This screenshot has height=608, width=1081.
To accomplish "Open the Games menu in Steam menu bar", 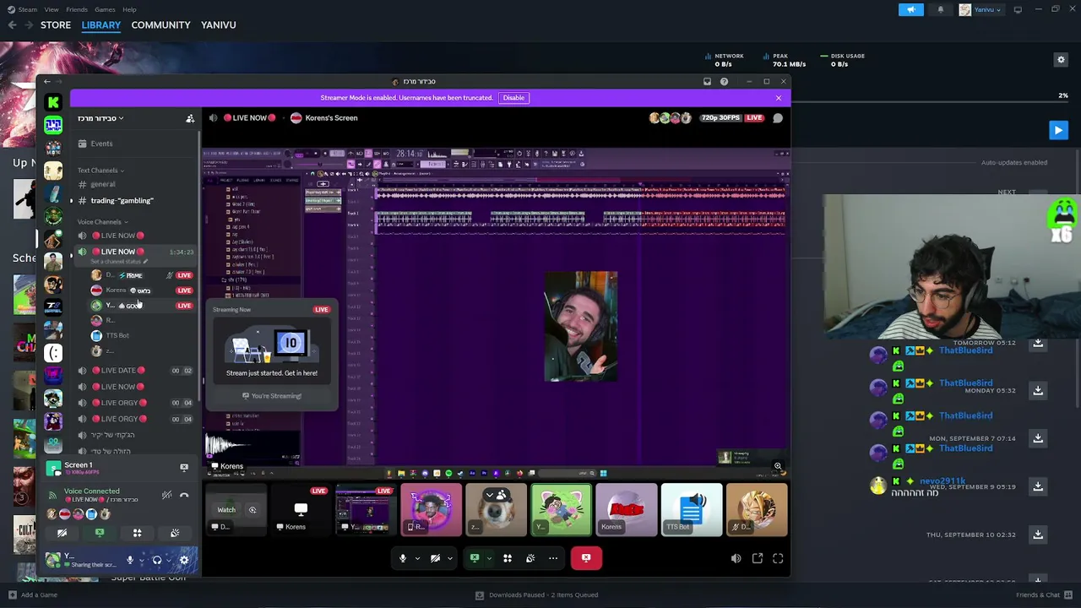I will coord(105,9).
